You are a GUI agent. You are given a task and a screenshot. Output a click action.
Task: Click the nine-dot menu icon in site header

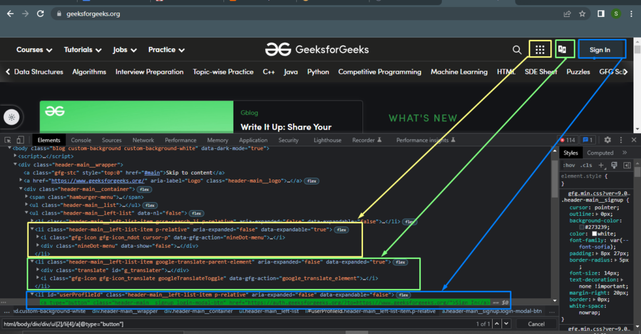540,49
